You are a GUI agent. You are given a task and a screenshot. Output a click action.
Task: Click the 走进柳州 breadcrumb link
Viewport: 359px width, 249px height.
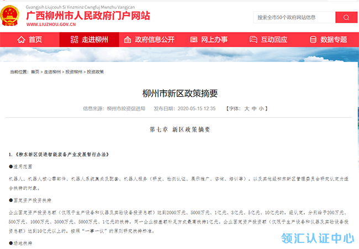point(52,72)
